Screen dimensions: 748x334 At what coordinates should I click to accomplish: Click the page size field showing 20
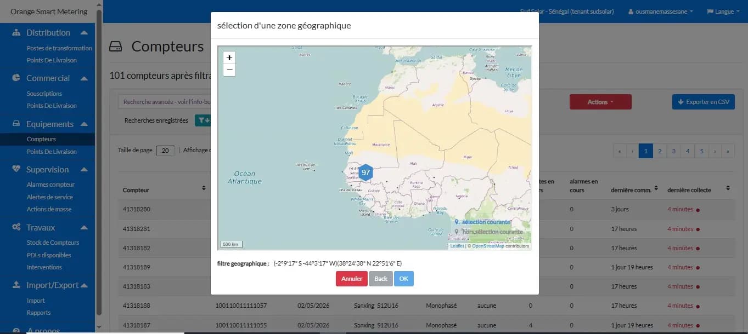click(x=165, y=151)
